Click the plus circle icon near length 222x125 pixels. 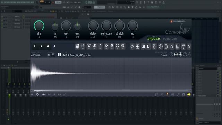pyautogui.click(x=180, y=55)
